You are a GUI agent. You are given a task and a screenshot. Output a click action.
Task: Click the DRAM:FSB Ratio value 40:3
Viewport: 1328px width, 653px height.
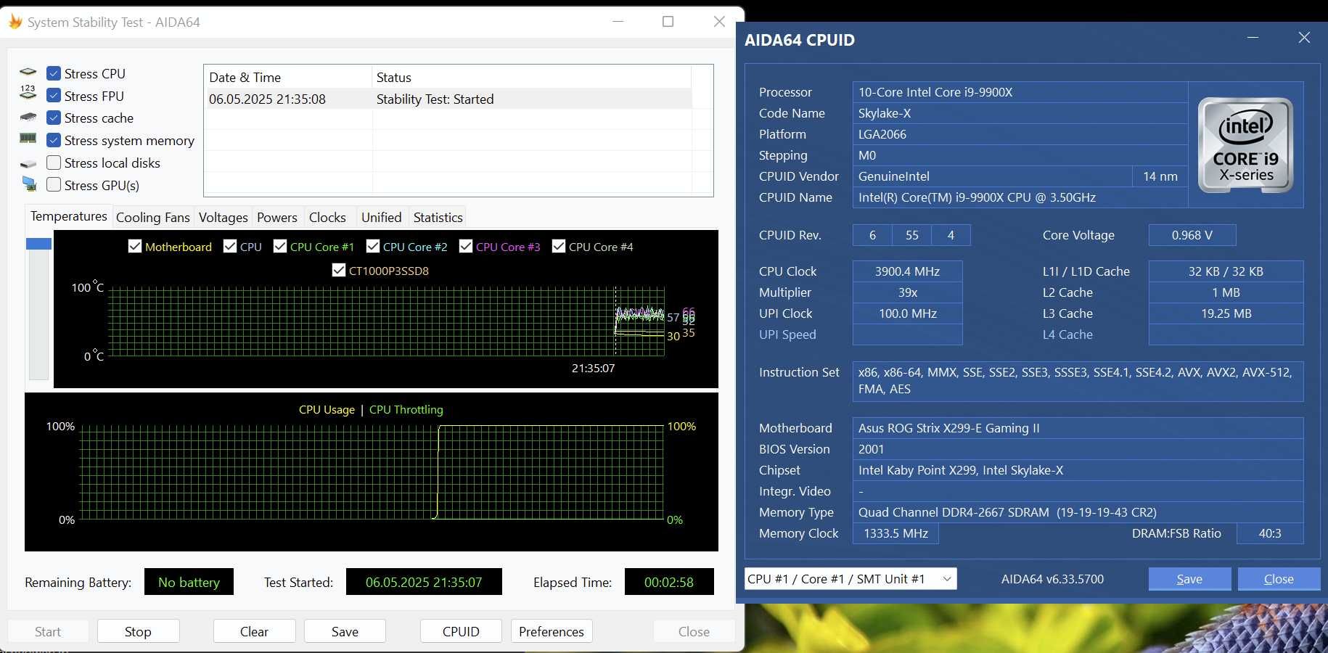(1270, 533)
